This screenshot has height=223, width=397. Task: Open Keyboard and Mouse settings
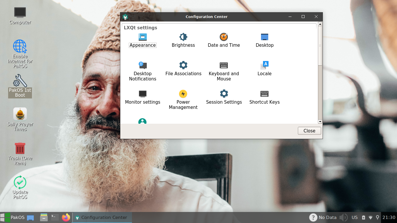point(224,71)
